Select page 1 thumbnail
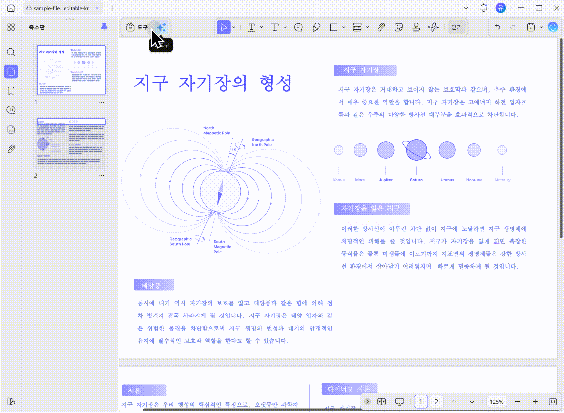The height and width of the screenshot is (413, 564). tap(71, 70)
